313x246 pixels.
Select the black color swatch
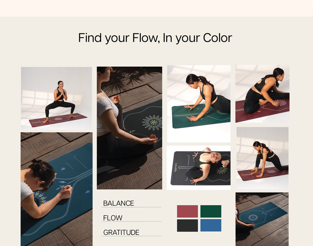(187, 225)
